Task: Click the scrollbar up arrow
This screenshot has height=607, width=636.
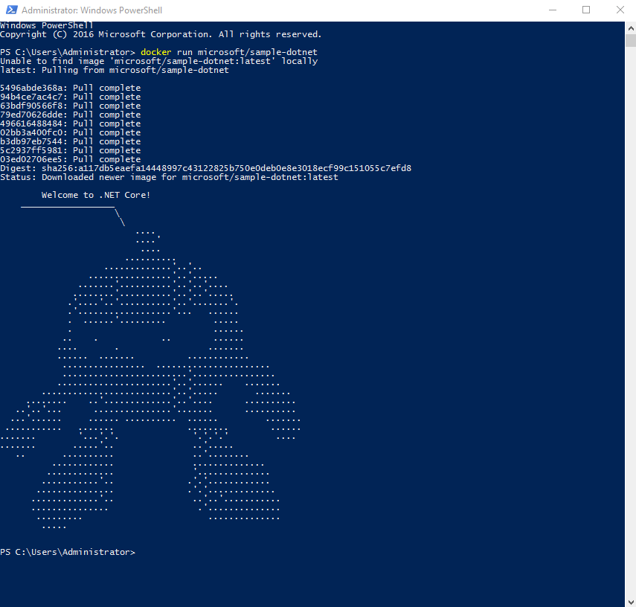Action: tap(630, 28)
